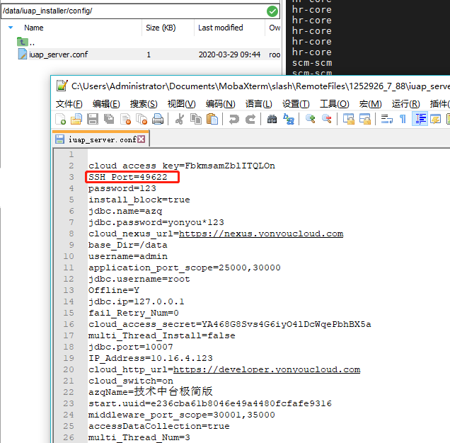
Task: Open the 文件(F) menu
Action: tap(69, 103)
